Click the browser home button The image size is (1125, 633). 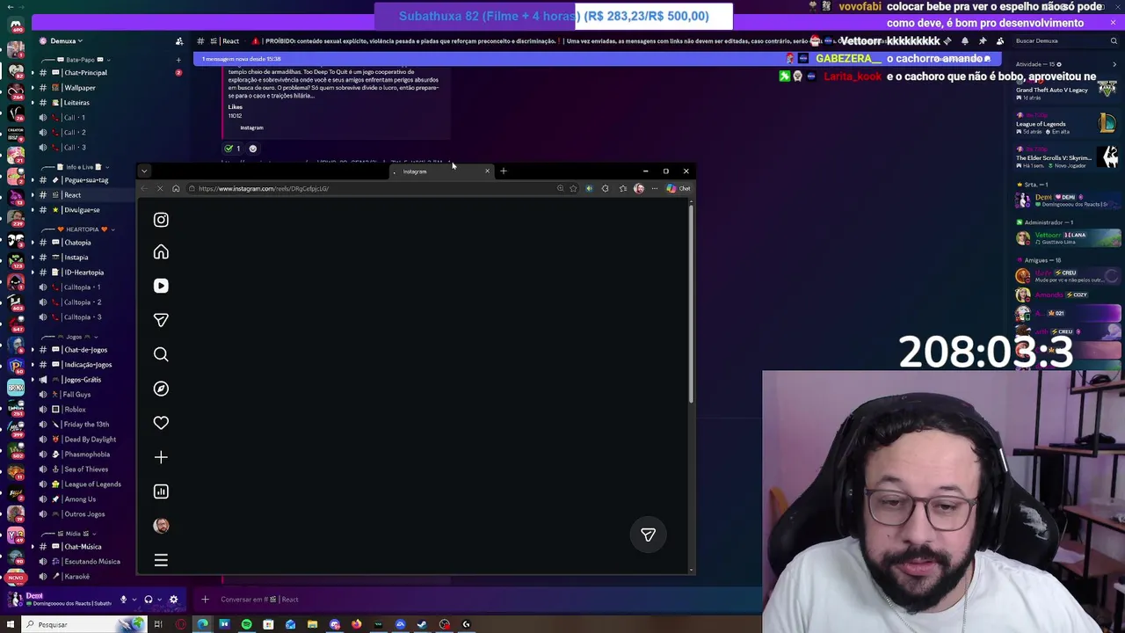176,188
